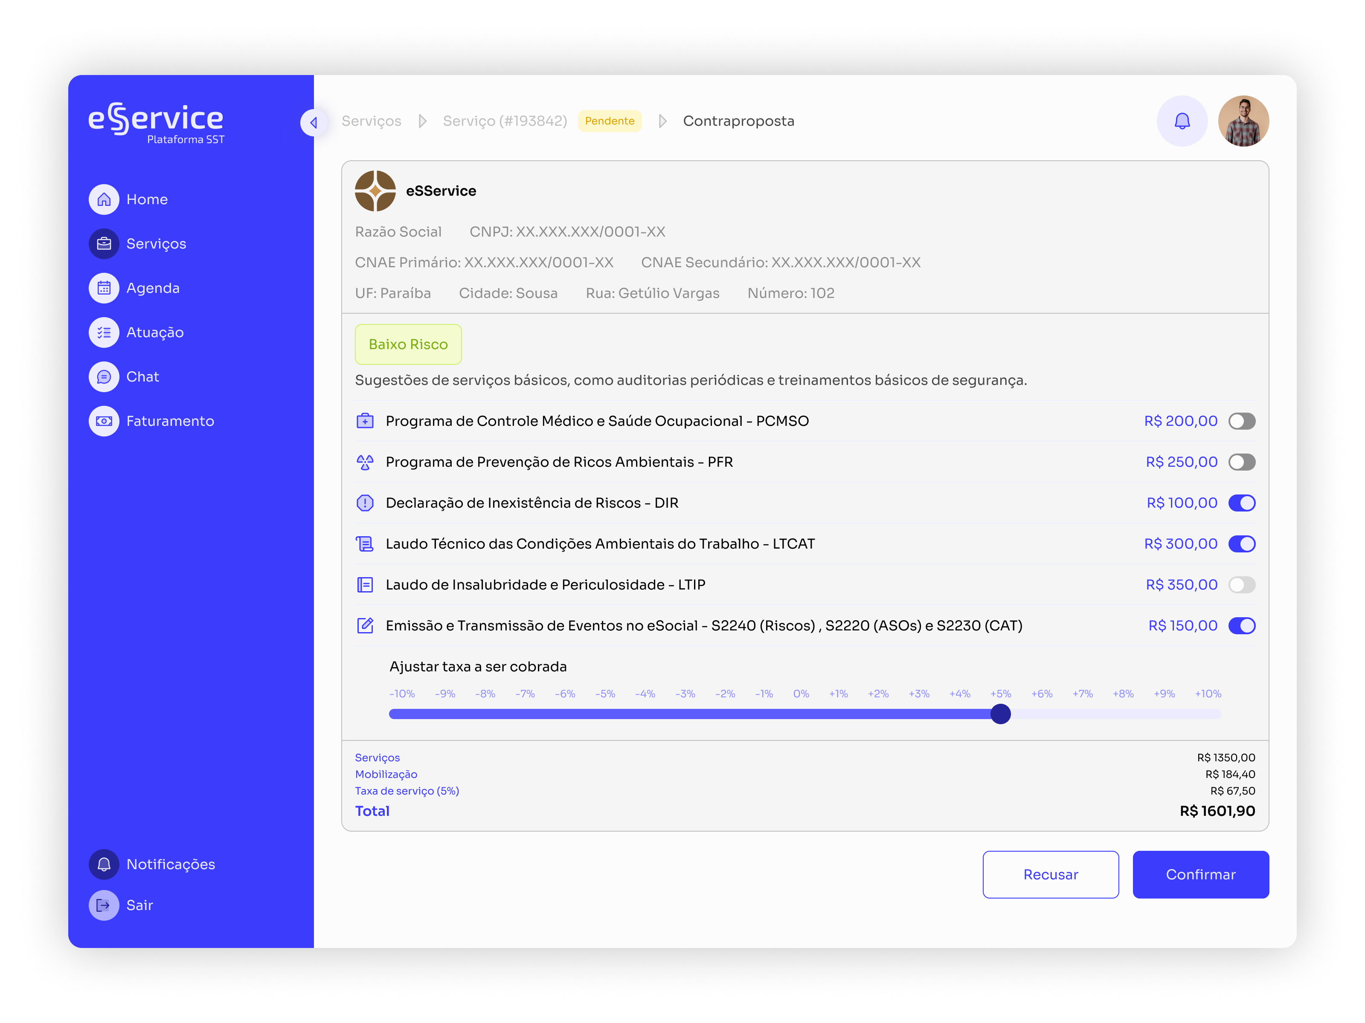This screenshot has width=1365, height=1023.
Task: Turn off the LTCAT toggle
Action: pos(1242,544)
